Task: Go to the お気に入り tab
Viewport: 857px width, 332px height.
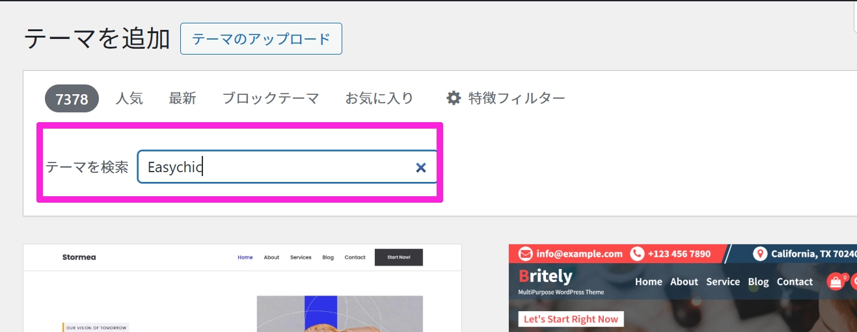Action: (379, 99)
